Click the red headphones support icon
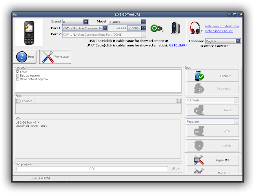The height and width of the screenshot is (194, 255). pyautogui.click(x=196, y=28)
